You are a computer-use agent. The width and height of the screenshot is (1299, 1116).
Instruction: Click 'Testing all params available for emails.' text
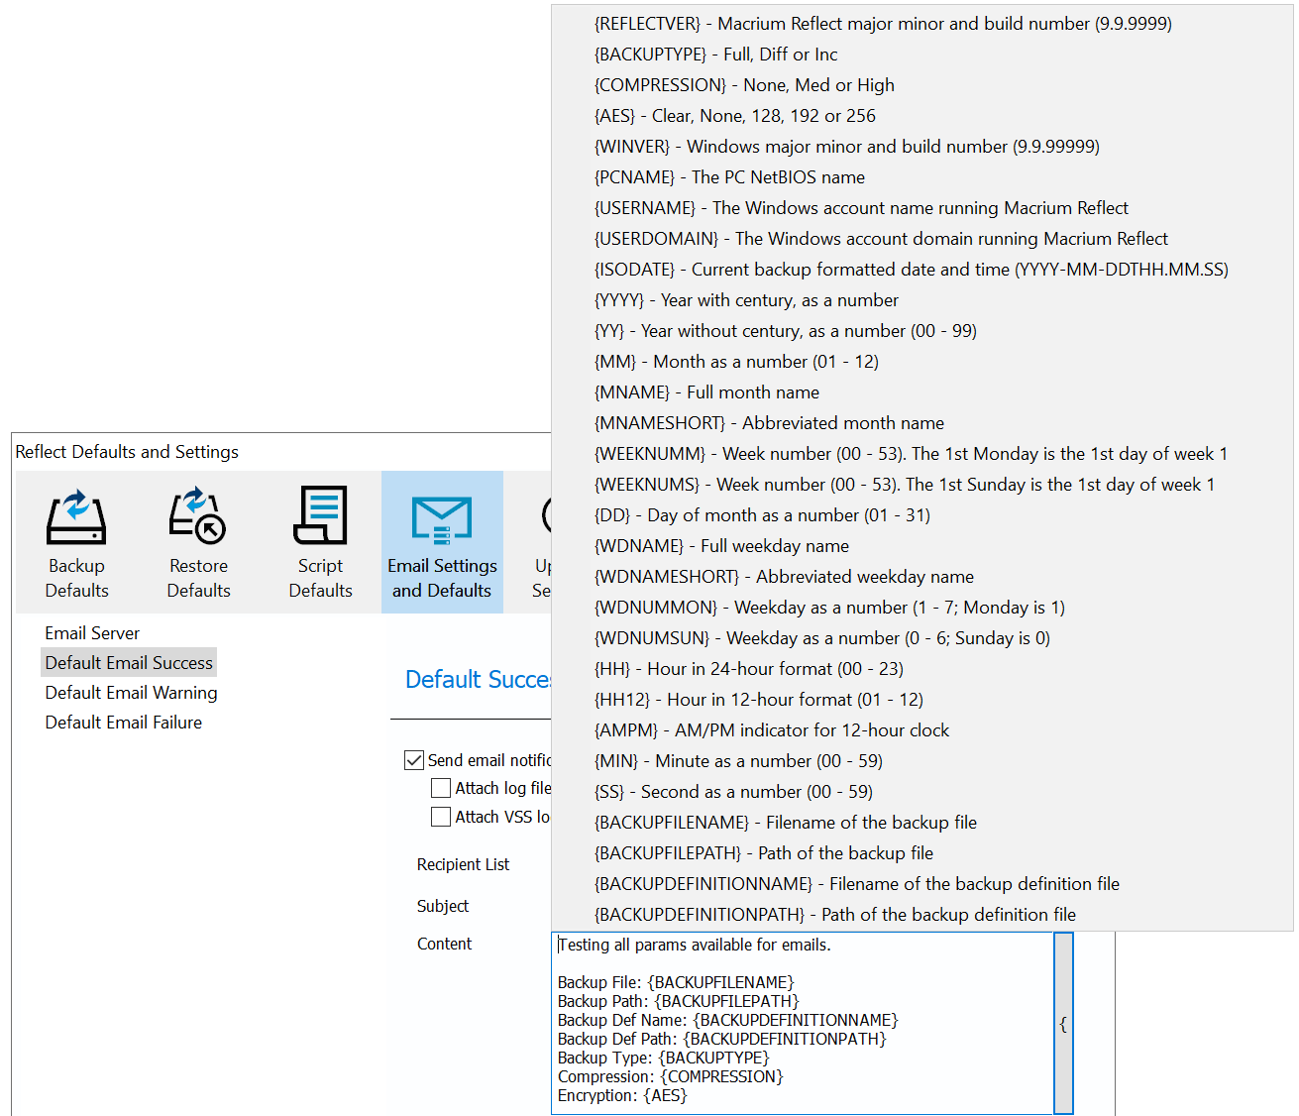click(694, 945)
